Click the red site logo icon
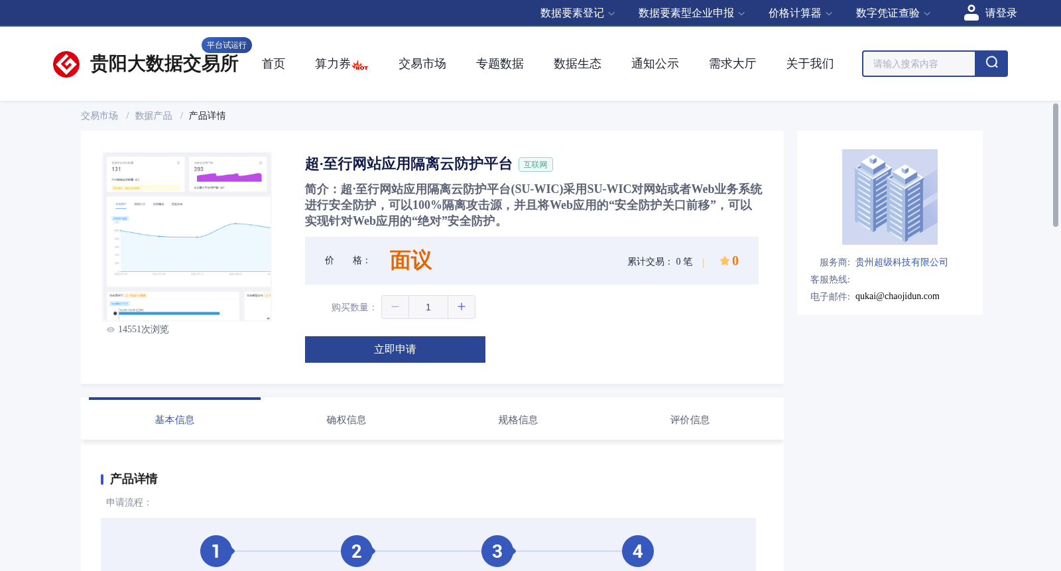The image size is (1061, 571). click(66, 64)
